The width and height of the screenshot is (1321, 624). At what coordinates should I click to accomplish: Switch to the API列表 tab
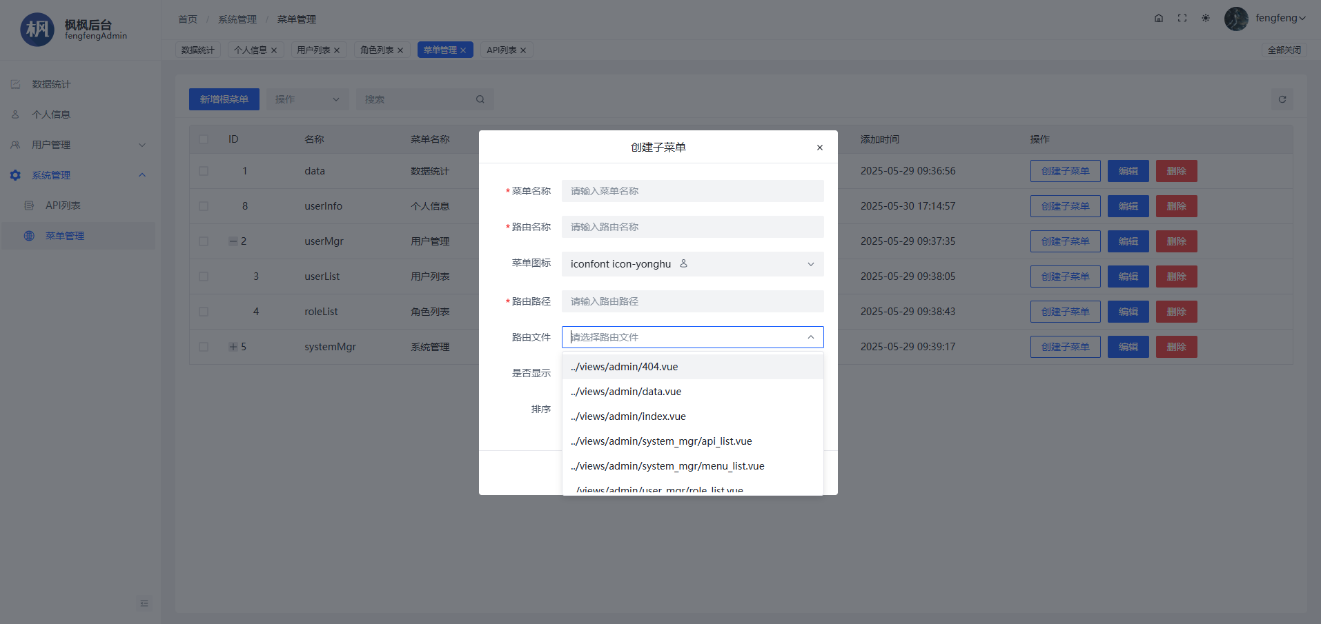point(501,50)
